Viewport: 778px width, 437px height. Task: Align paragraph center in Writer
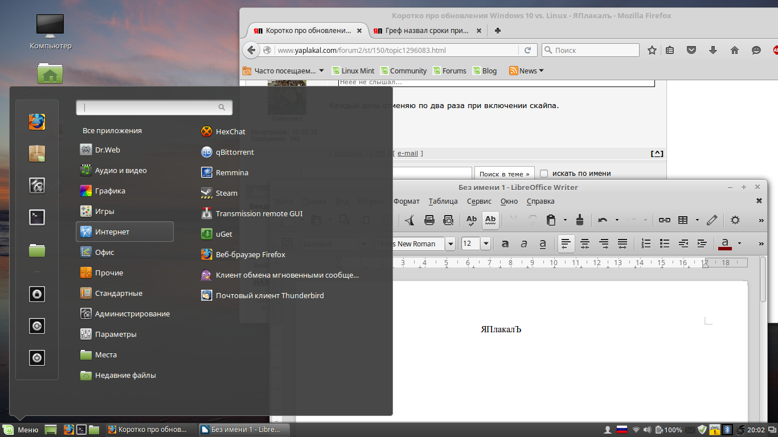pos(585,244)
